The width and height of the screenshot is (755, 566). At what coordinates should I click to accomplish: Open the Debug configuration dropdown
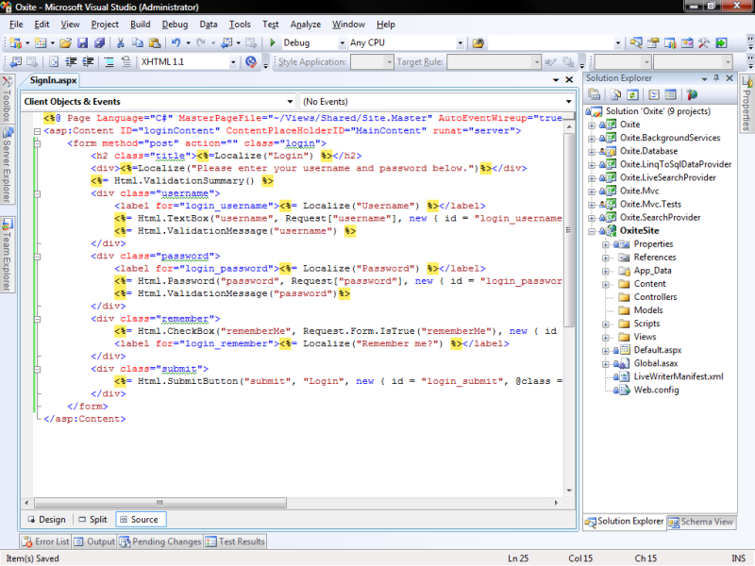pos(341,42)
